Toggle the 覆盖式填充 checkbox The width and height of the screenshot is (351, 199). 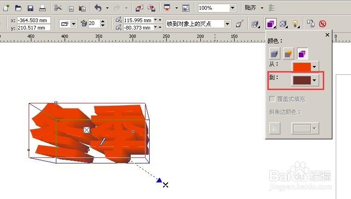click(x=272, y=99)
